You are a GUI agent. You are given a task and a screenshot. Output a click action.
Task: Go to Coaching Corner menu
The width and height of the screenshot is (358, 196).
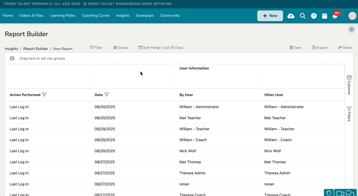coord(95,16)
